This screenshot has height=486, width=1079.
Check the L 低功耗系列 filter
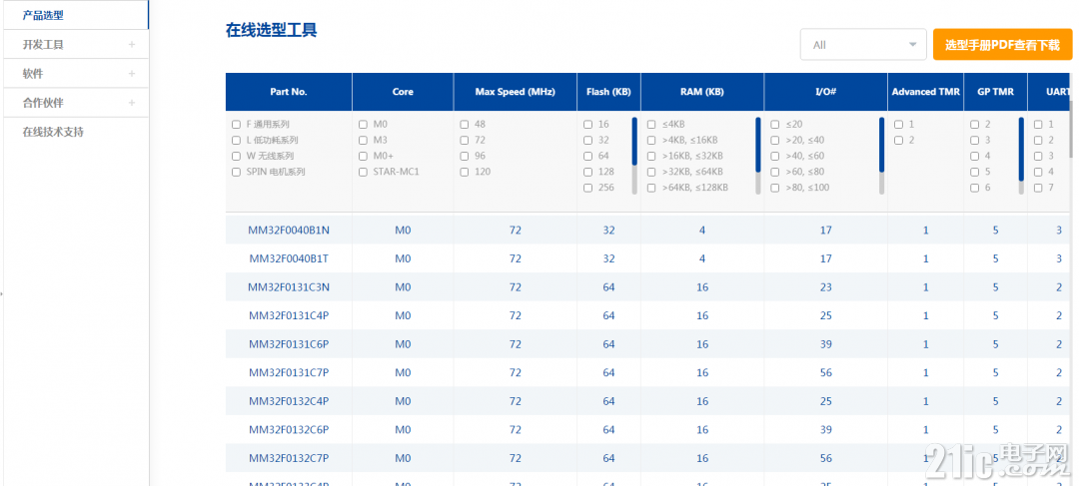click(236, 141)
